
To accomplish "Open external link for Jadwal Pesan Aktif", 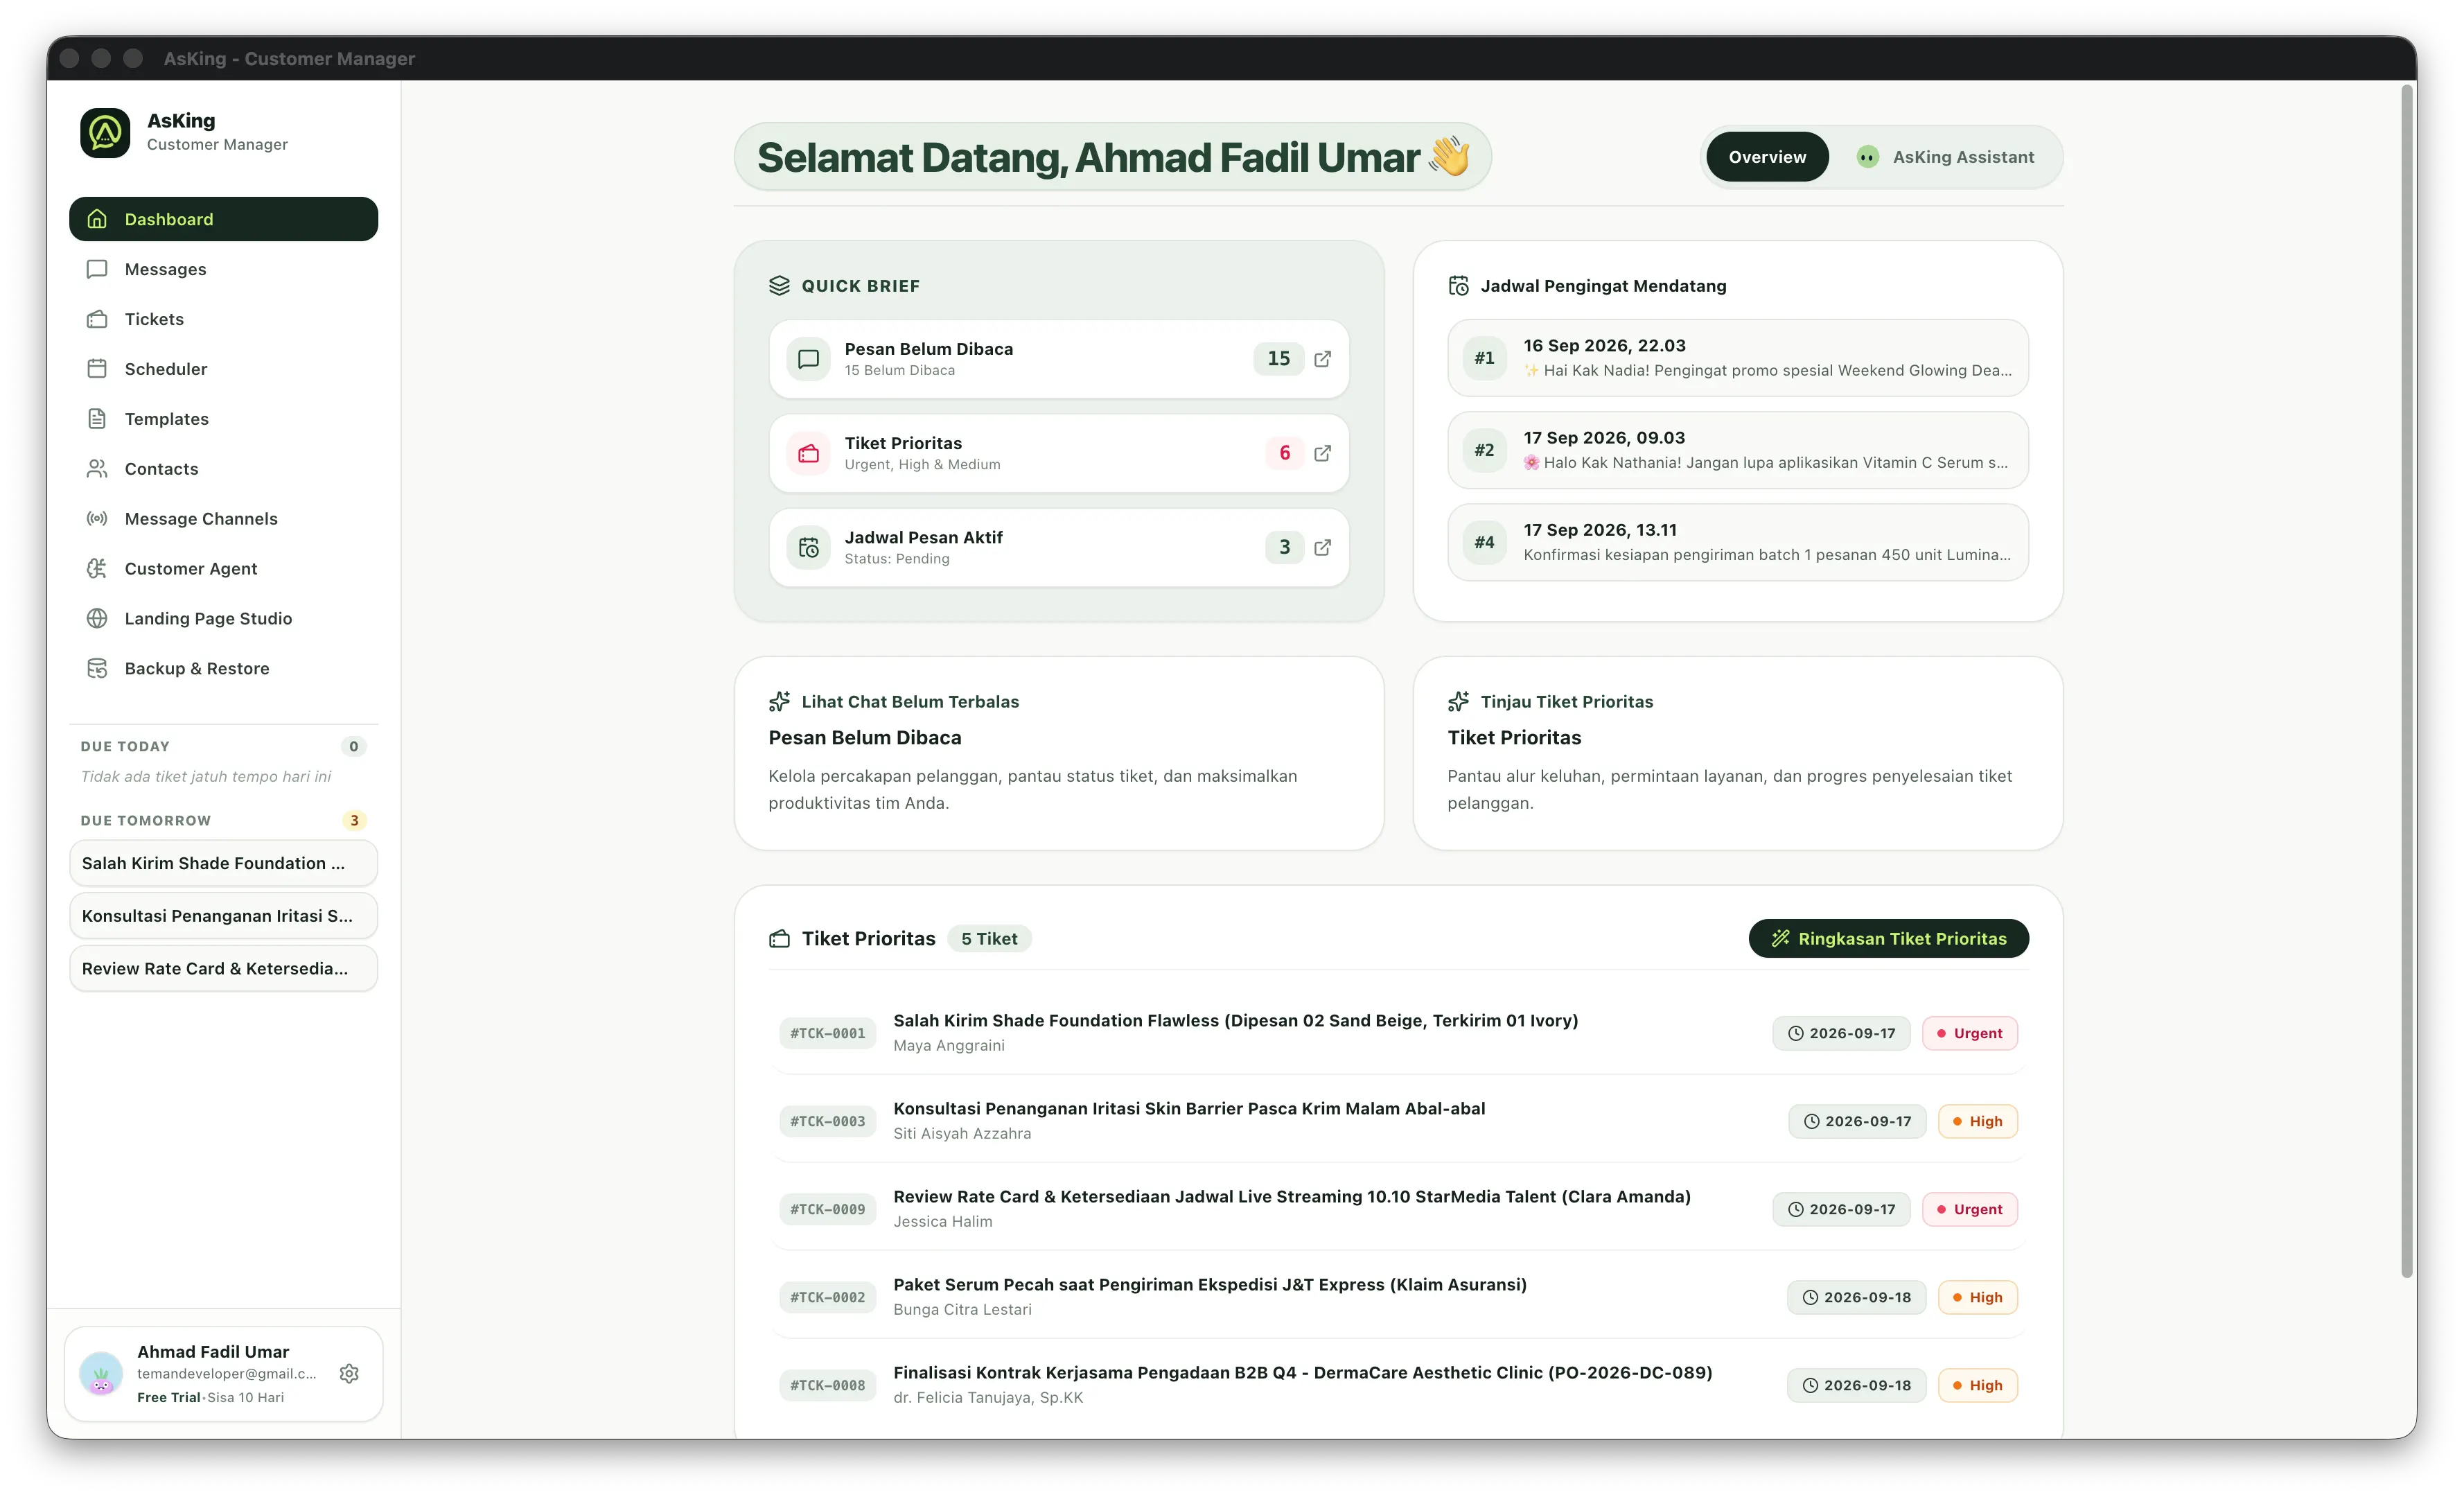I will (x=1322, y=547).
